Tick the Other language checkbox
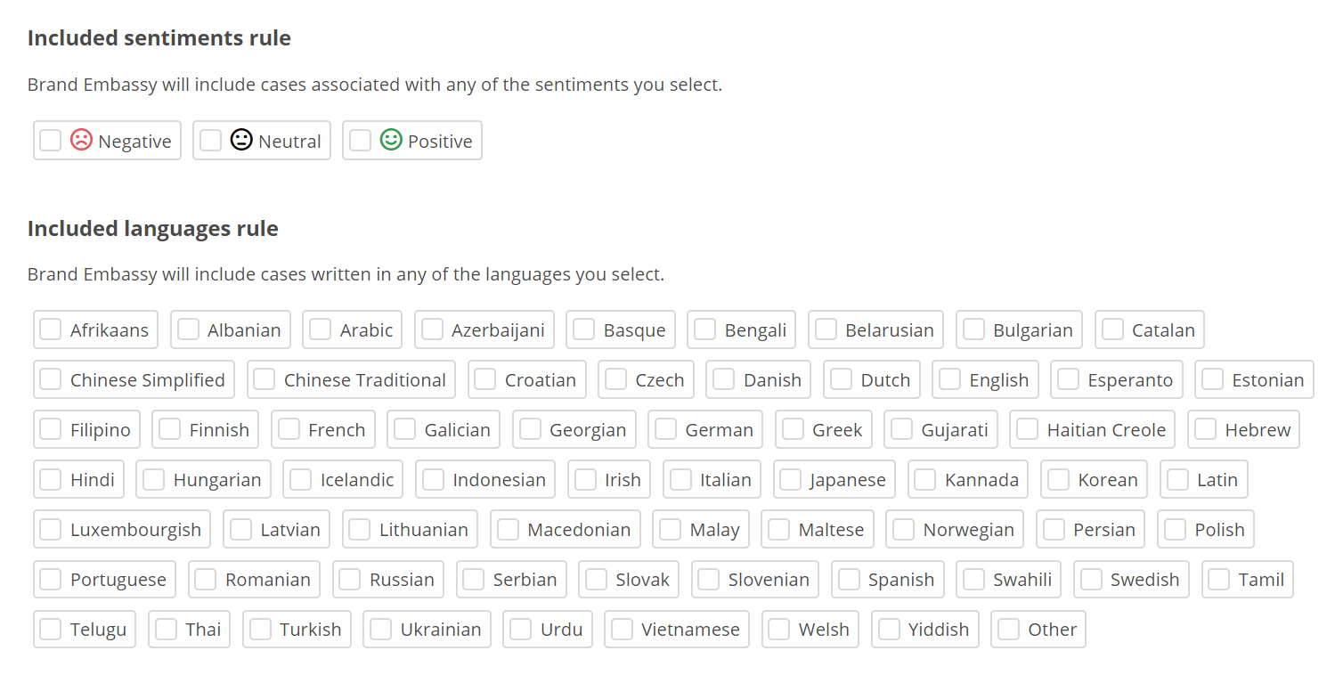The height and width of the screenshot is (675, 1335). click(1008, 629)
